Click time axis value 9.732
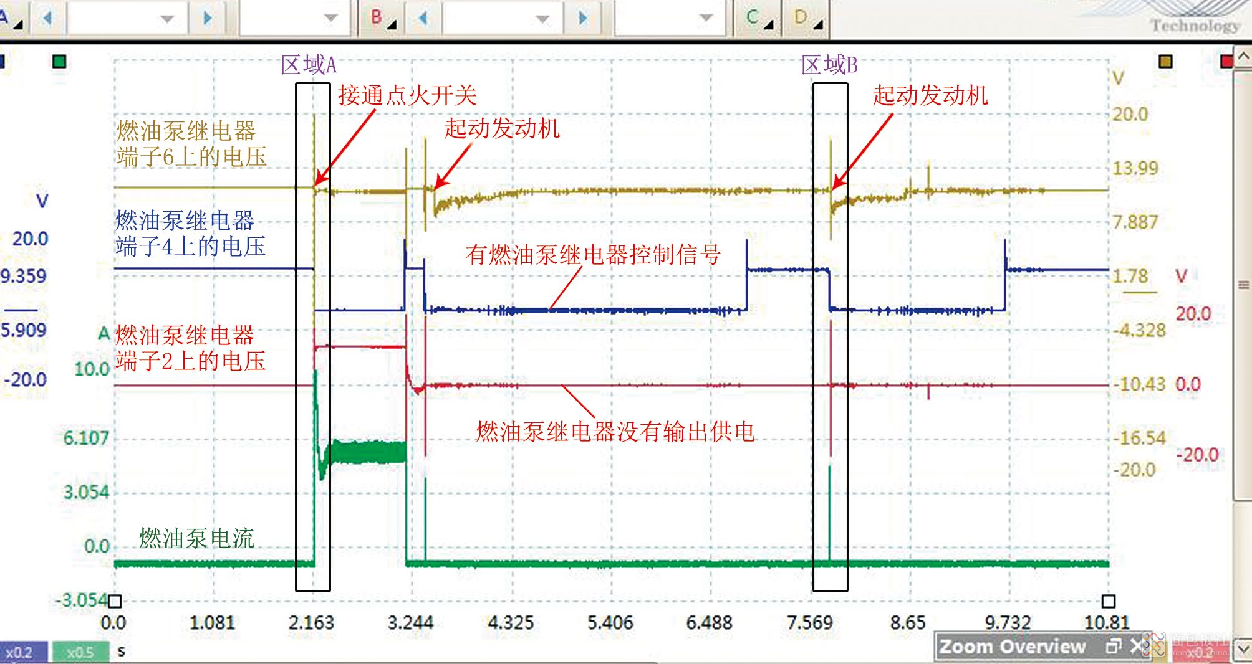The image size is (1252, 664). click(x=1008, y=622)
